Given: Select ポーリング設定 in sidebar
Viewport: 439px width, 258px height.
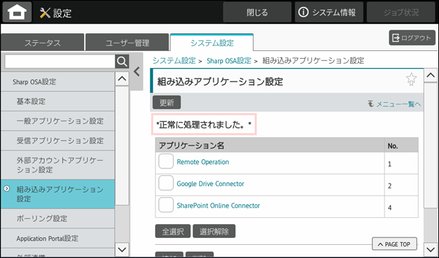Looking at the screenshot, I should [x=58, y=218].
